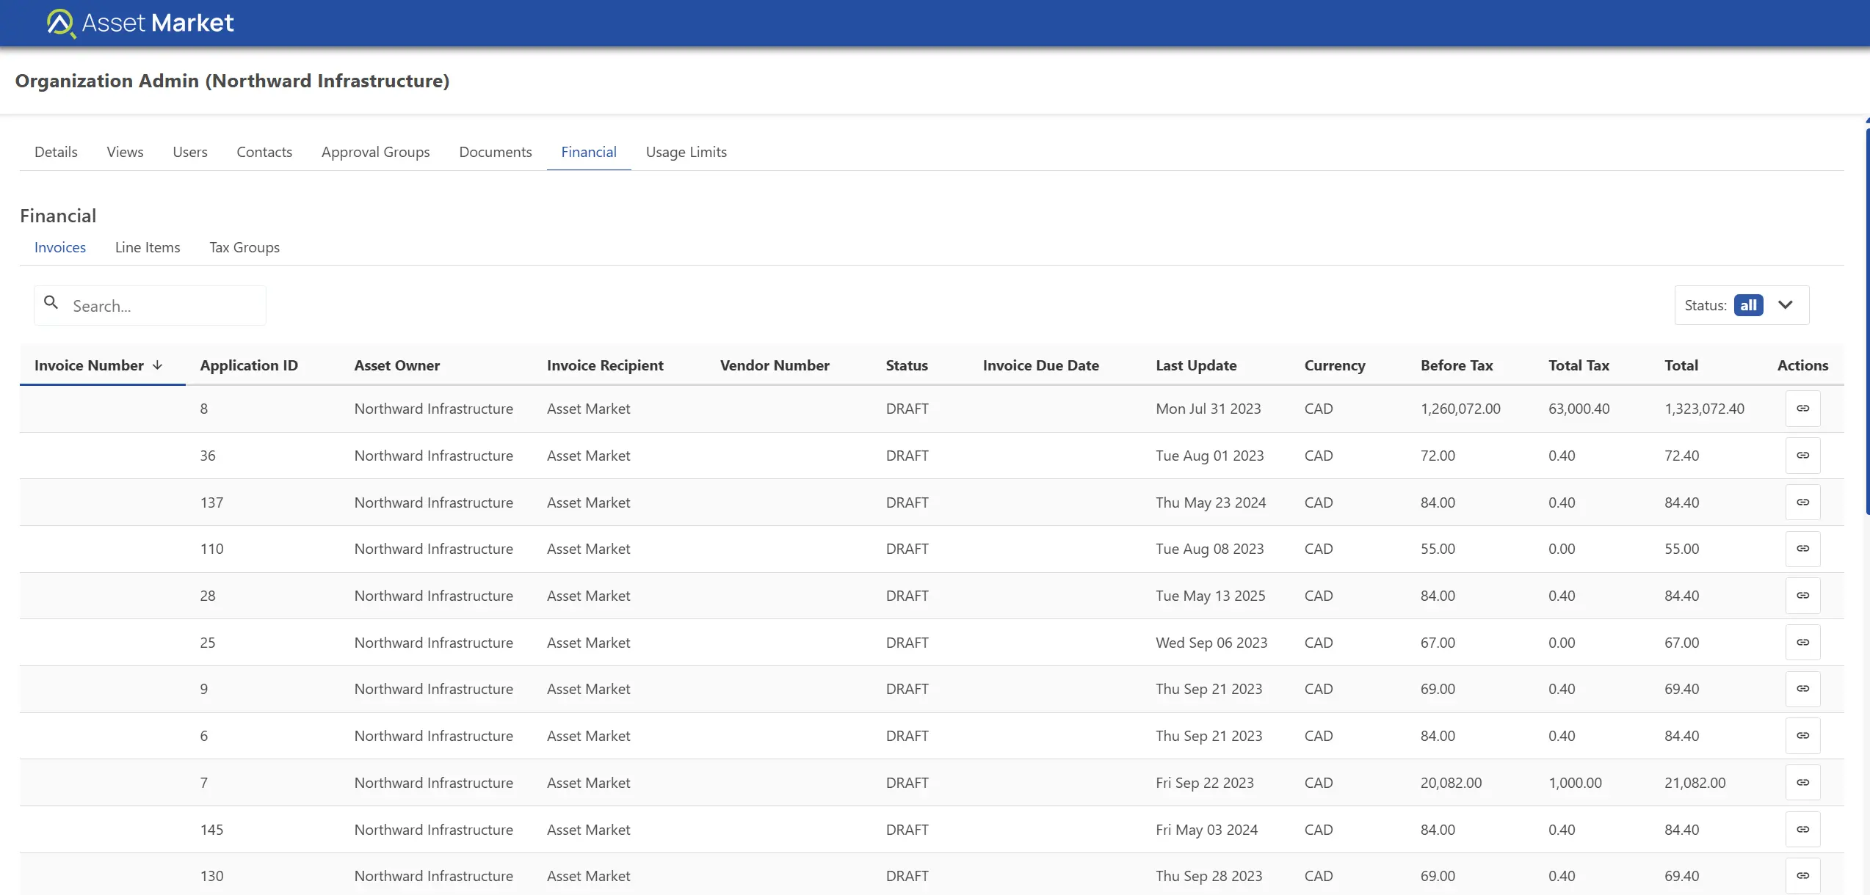This screenshot has width=1870, height=895.
Task: Click the total 1,323,072.40 cell
Action: 1704,409
